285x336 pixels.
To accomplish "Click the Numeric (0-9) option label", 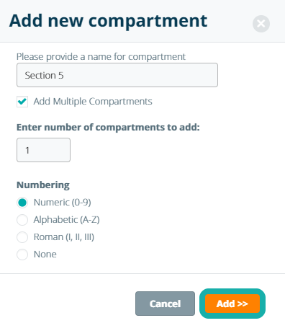I will coord(63,203).
